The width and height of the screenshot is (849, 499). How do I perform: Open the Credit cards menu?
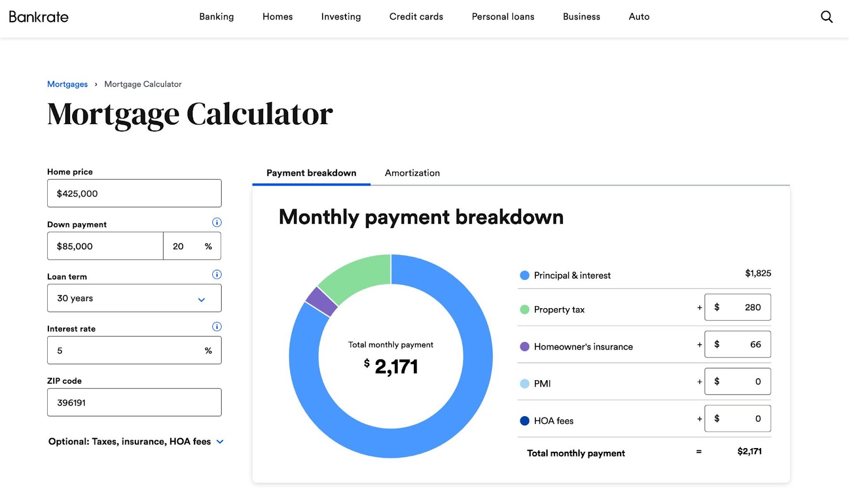416,16
